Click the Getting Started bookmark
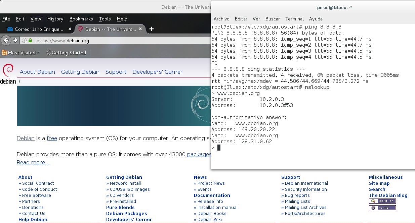 click(66, 53)
